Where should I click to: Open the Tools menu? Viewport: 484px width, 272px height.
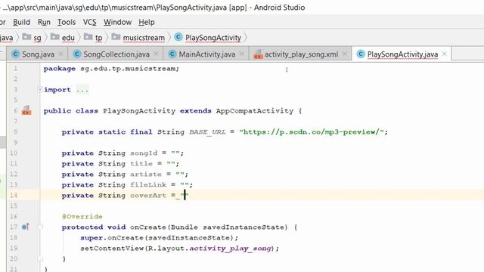pyautogui.click(x=67, y=22)
